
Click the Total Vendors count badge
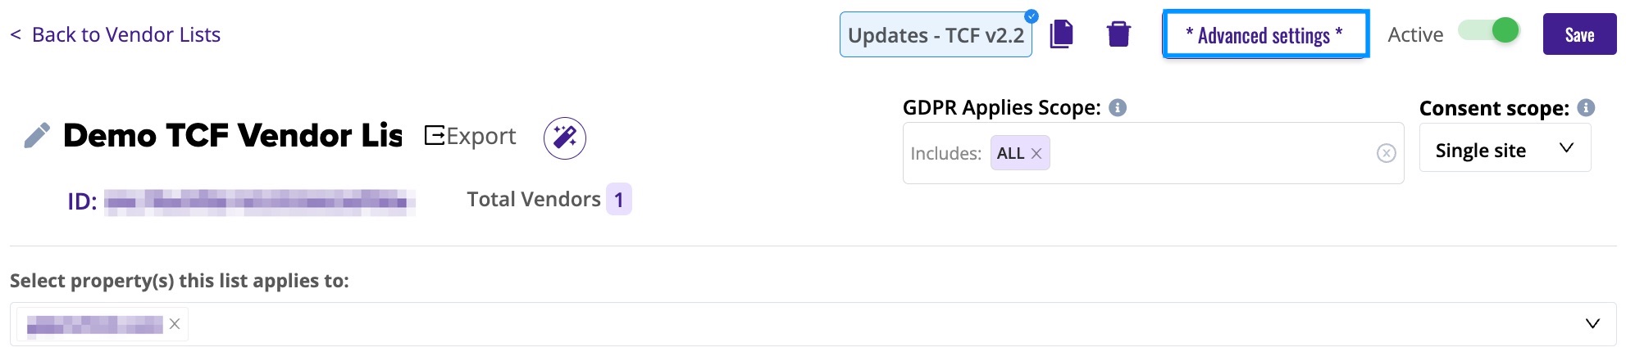pyautogui.click(x=619, y=199)
